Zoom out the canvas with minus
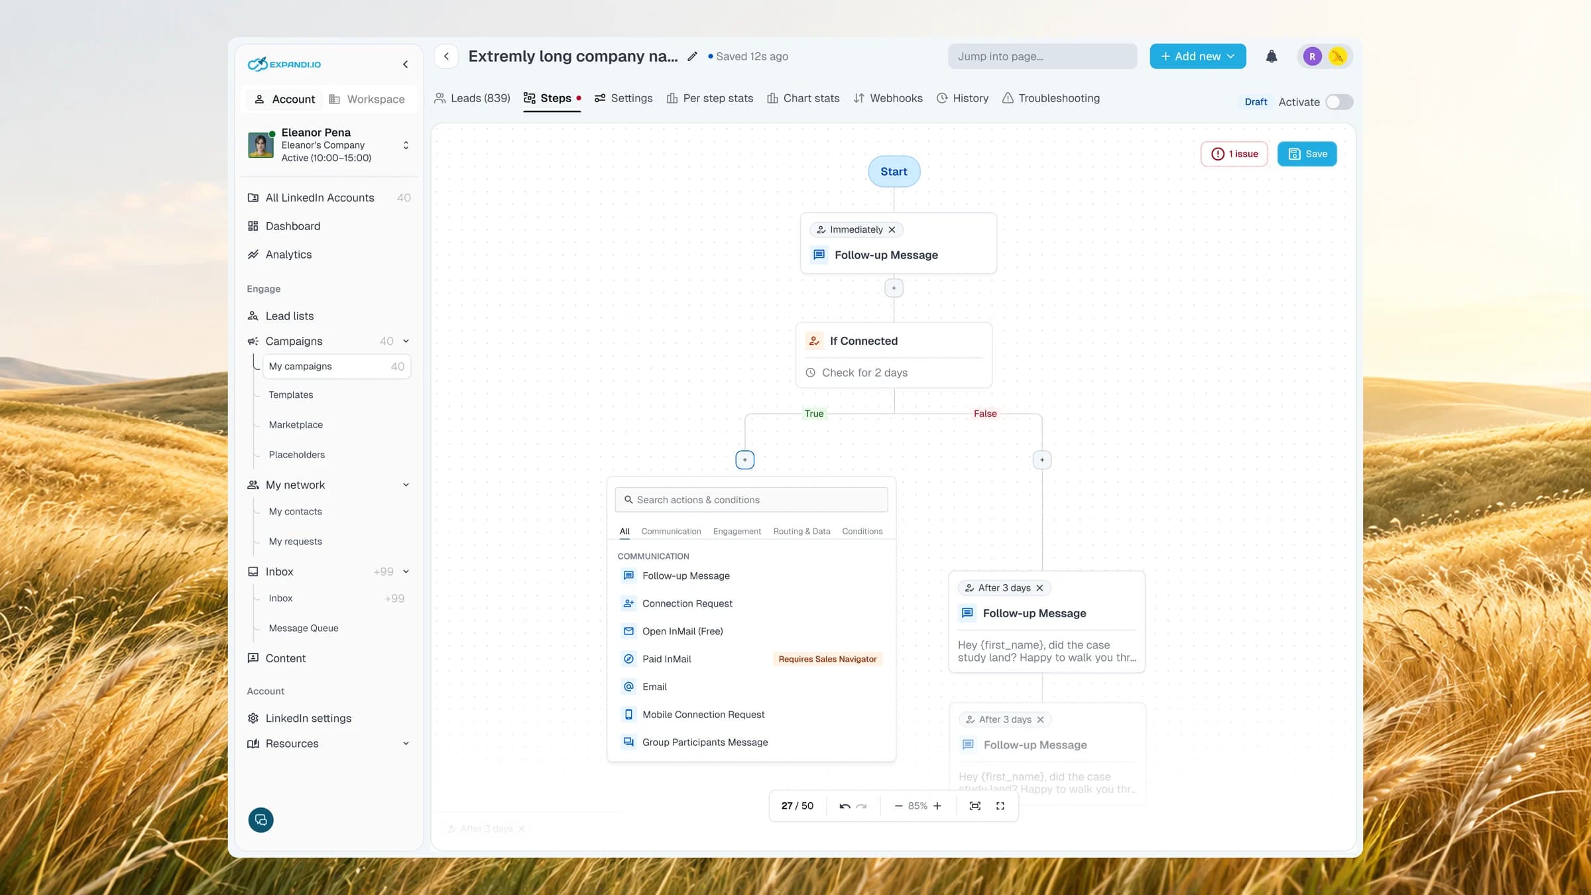 pyautogui.click(x=898, y=806)
